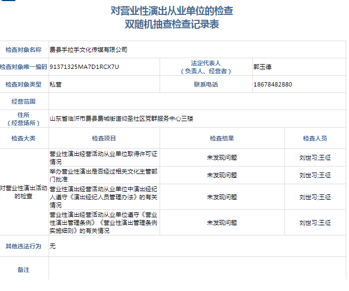This screenshot has width=349, height=291.
Task: Select the subtitle 双随机抽查检查记录表
Action: click(x=171, y=25)
